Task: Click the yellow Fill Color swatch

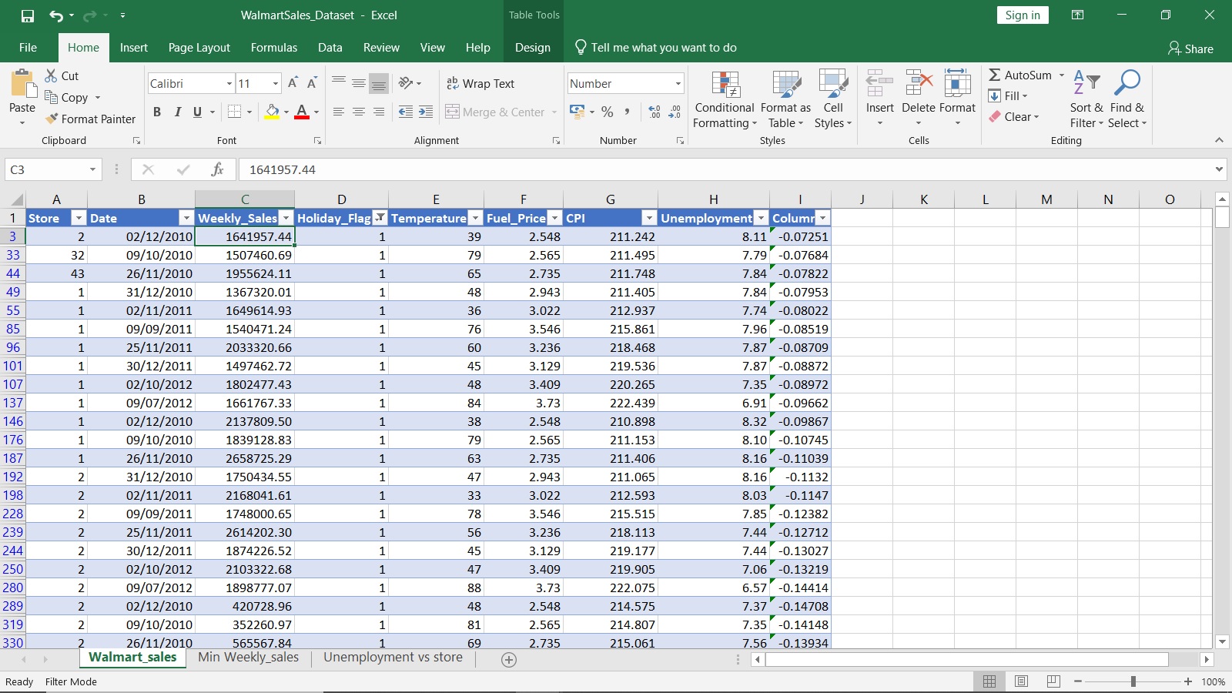Action: (272, 112)
